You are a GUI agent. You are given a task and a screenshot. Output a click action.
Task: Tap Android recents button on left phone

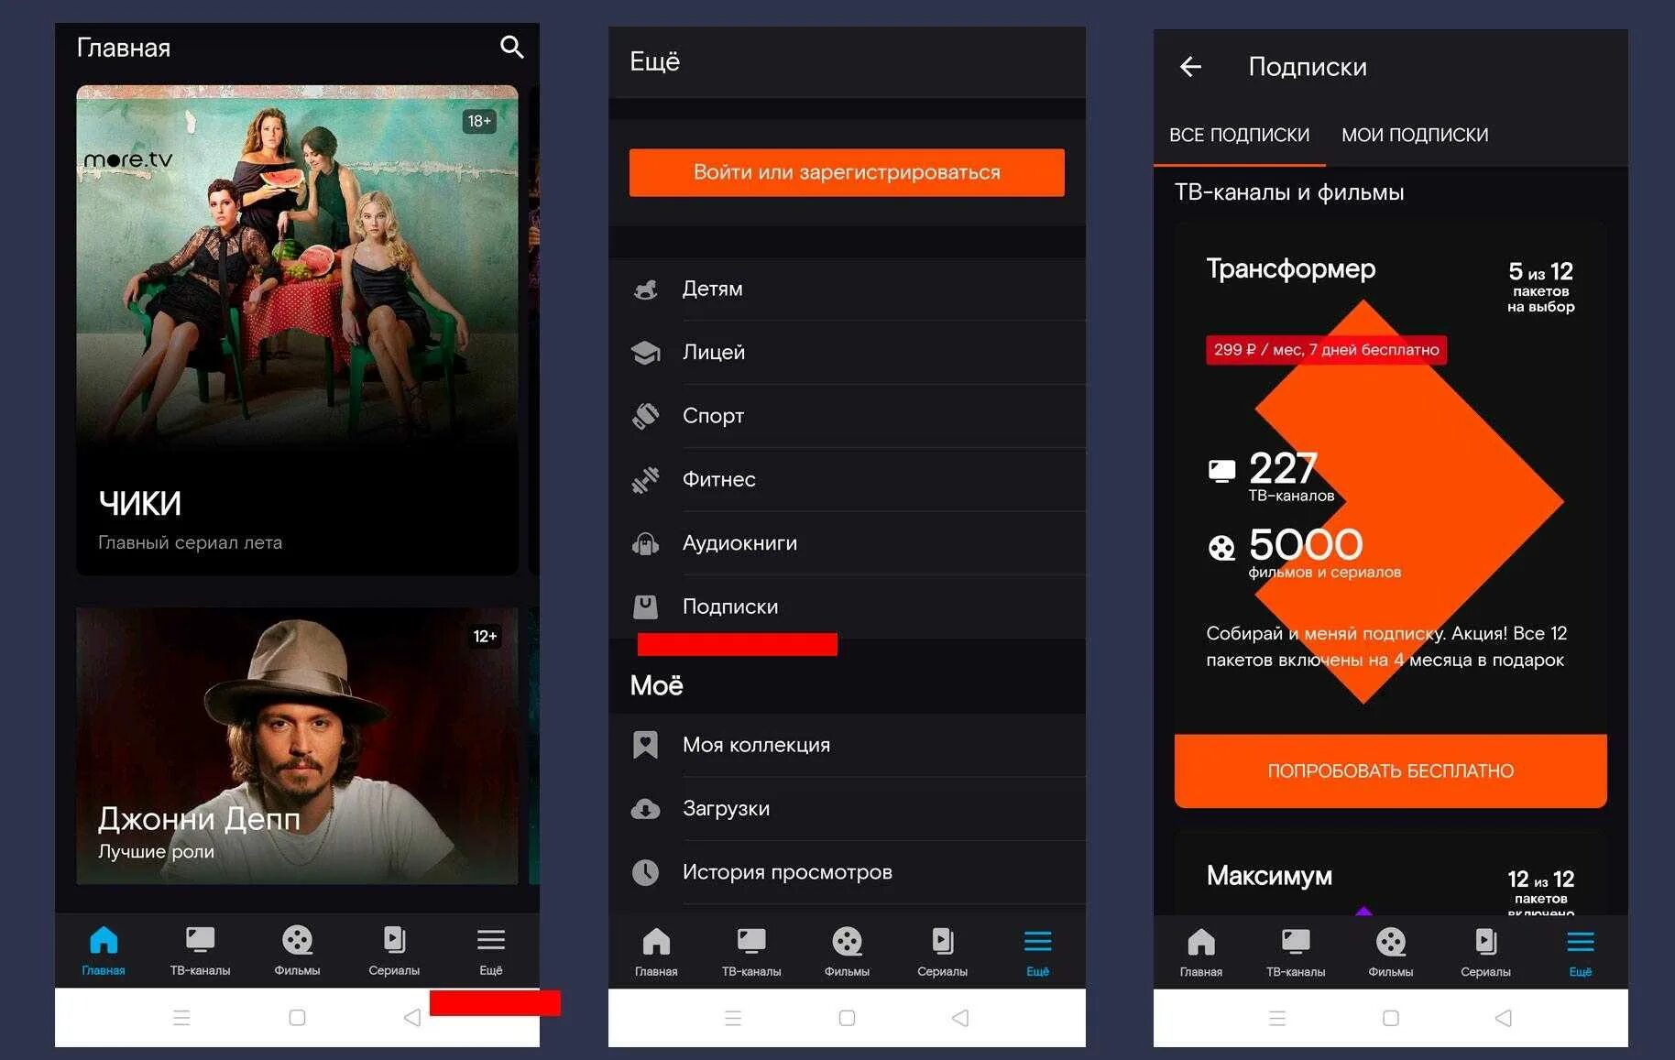[181, 1018]
